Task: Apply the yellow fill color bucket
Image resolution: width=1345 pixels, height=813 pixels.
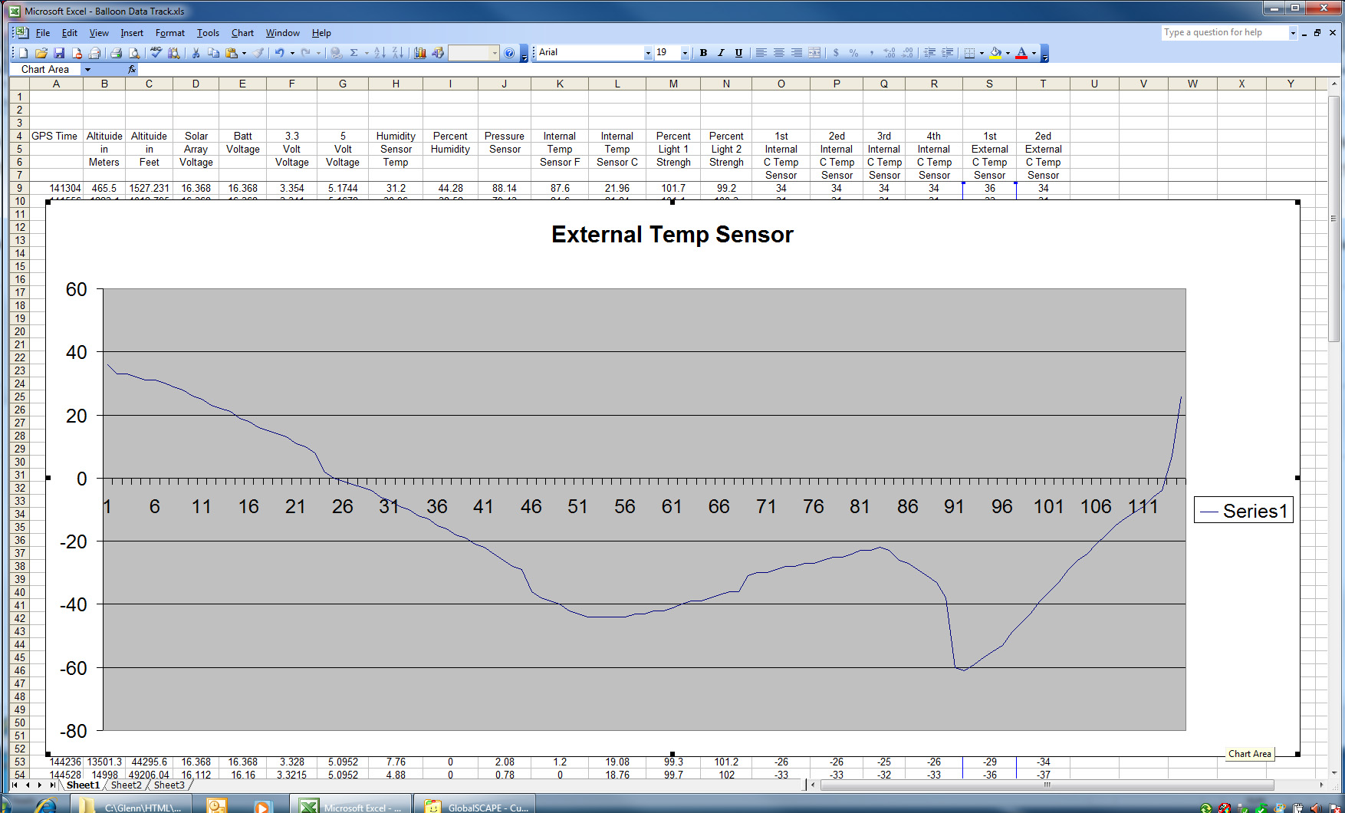Action: coord(995,53)
